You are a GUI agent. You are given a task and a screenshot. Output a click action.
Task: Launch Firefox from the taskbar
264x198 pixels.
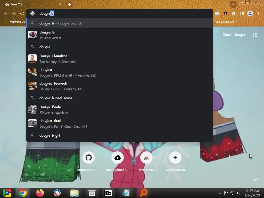(x=40, y=193)
